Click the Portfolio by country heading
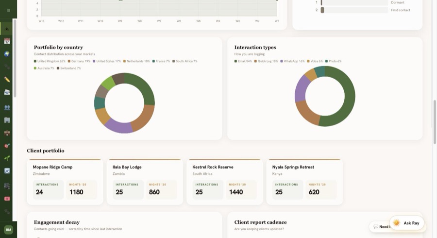The height and width of the screenshot is (238, 437). 58,48
